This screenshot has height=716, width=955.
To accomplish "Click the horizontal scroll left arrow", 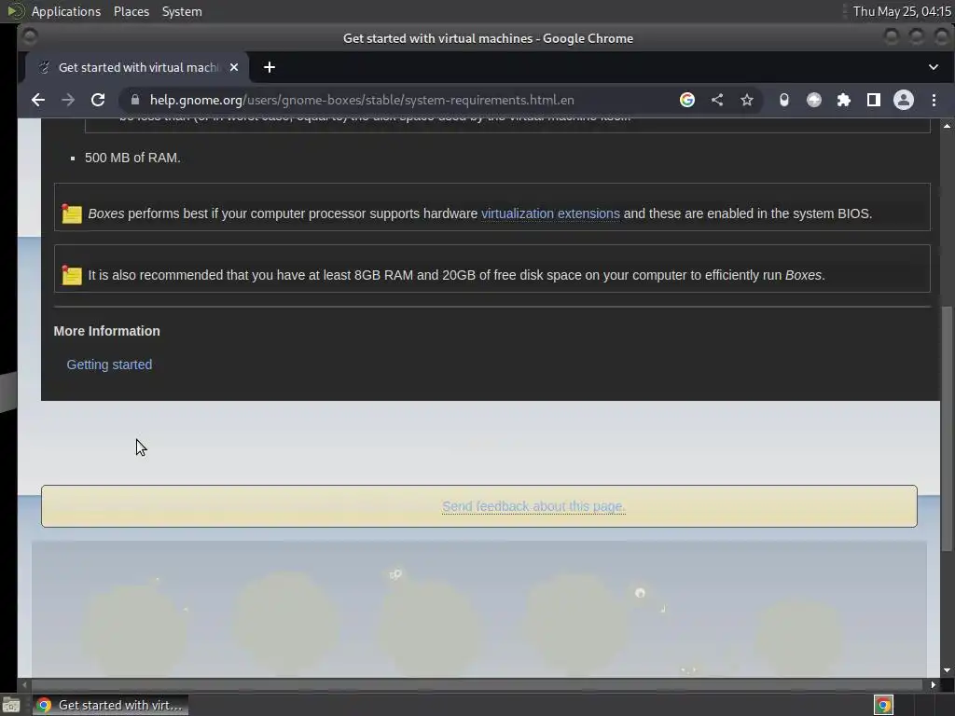I will [x=24, y=685].
